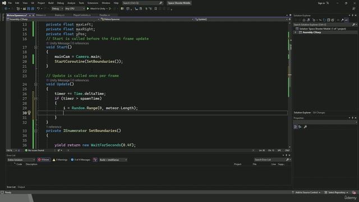This screenshot has width=359, height=202.
Task: Click the Categorized icon in Properties panel
Action: pyautogui.click(x=296, y=127)
